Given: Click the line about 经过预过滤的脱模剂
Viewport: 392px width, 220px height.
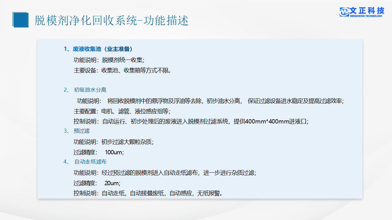Looking at the screenshot, I should point(164,173).
